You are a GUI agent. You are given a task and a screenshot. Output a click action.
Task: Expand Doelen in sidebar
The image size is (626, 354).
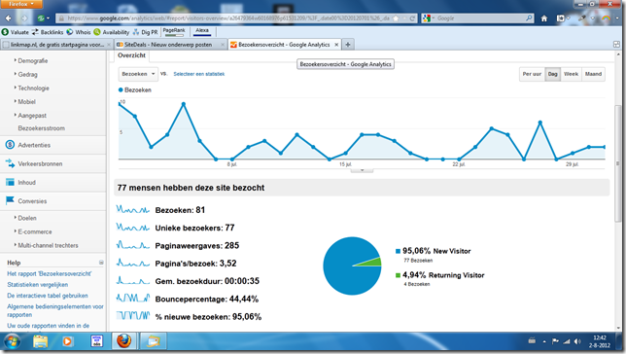tap(27, 218)
